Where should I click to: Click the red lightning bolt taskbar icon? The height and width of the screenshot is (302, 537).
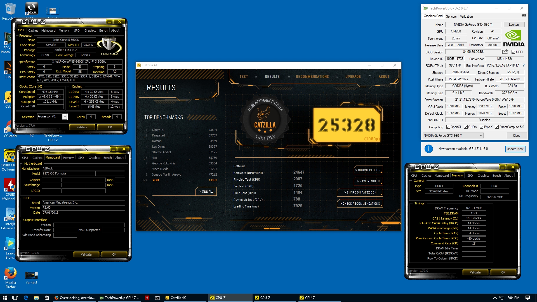147,298
